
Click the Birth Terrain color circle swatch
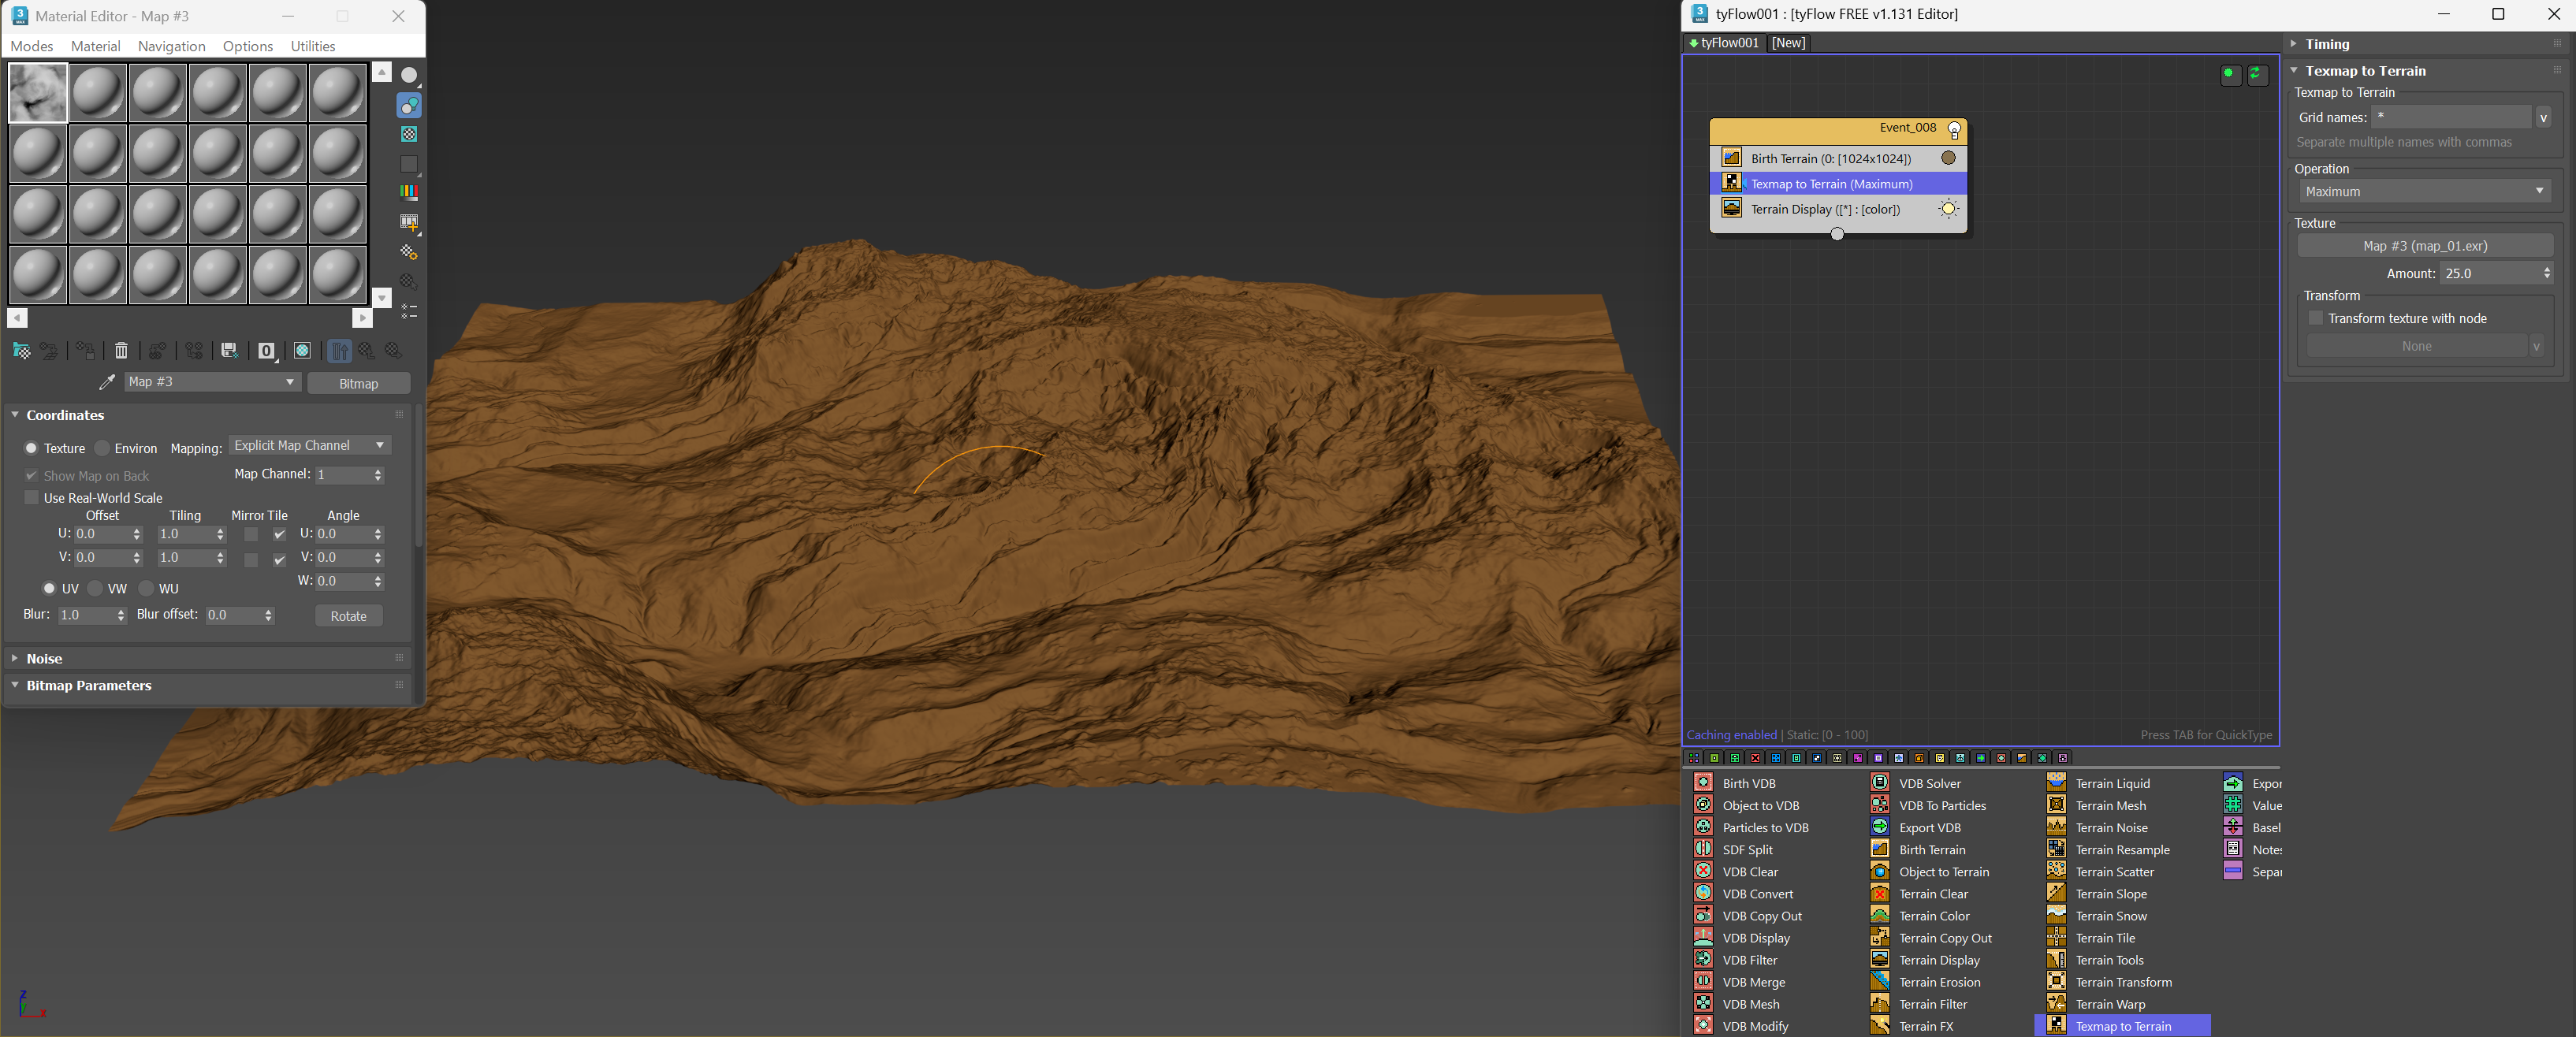1947,158
